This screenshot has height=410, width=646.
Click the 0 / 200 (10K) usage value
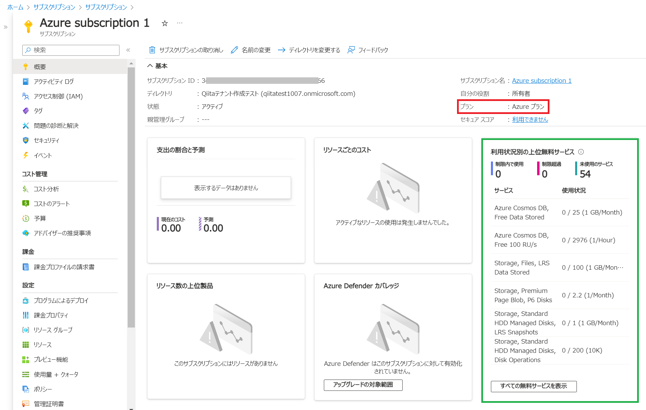(x=582, y=350)
